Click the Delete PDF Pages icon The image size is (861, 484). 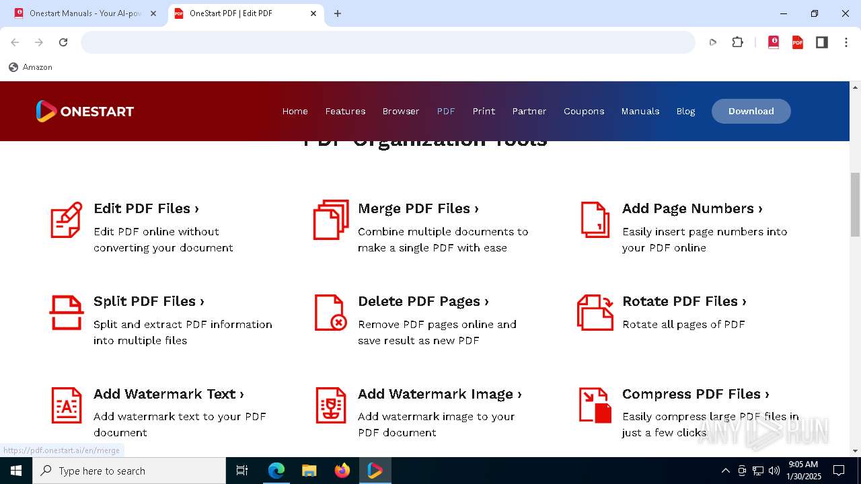pos(331,313)
